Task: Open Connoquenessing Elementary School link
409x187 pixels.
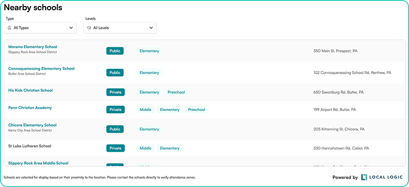Action: [x=41, y=69]
